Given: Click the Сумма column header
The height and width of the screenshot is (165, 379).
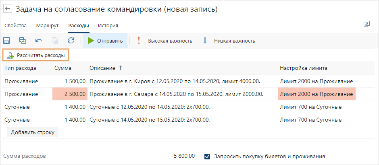Looking at the screenshot, I should click(x=63, y=68).
